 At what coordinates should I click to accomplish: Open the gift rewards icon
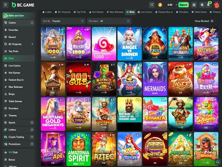coord(194,5)
